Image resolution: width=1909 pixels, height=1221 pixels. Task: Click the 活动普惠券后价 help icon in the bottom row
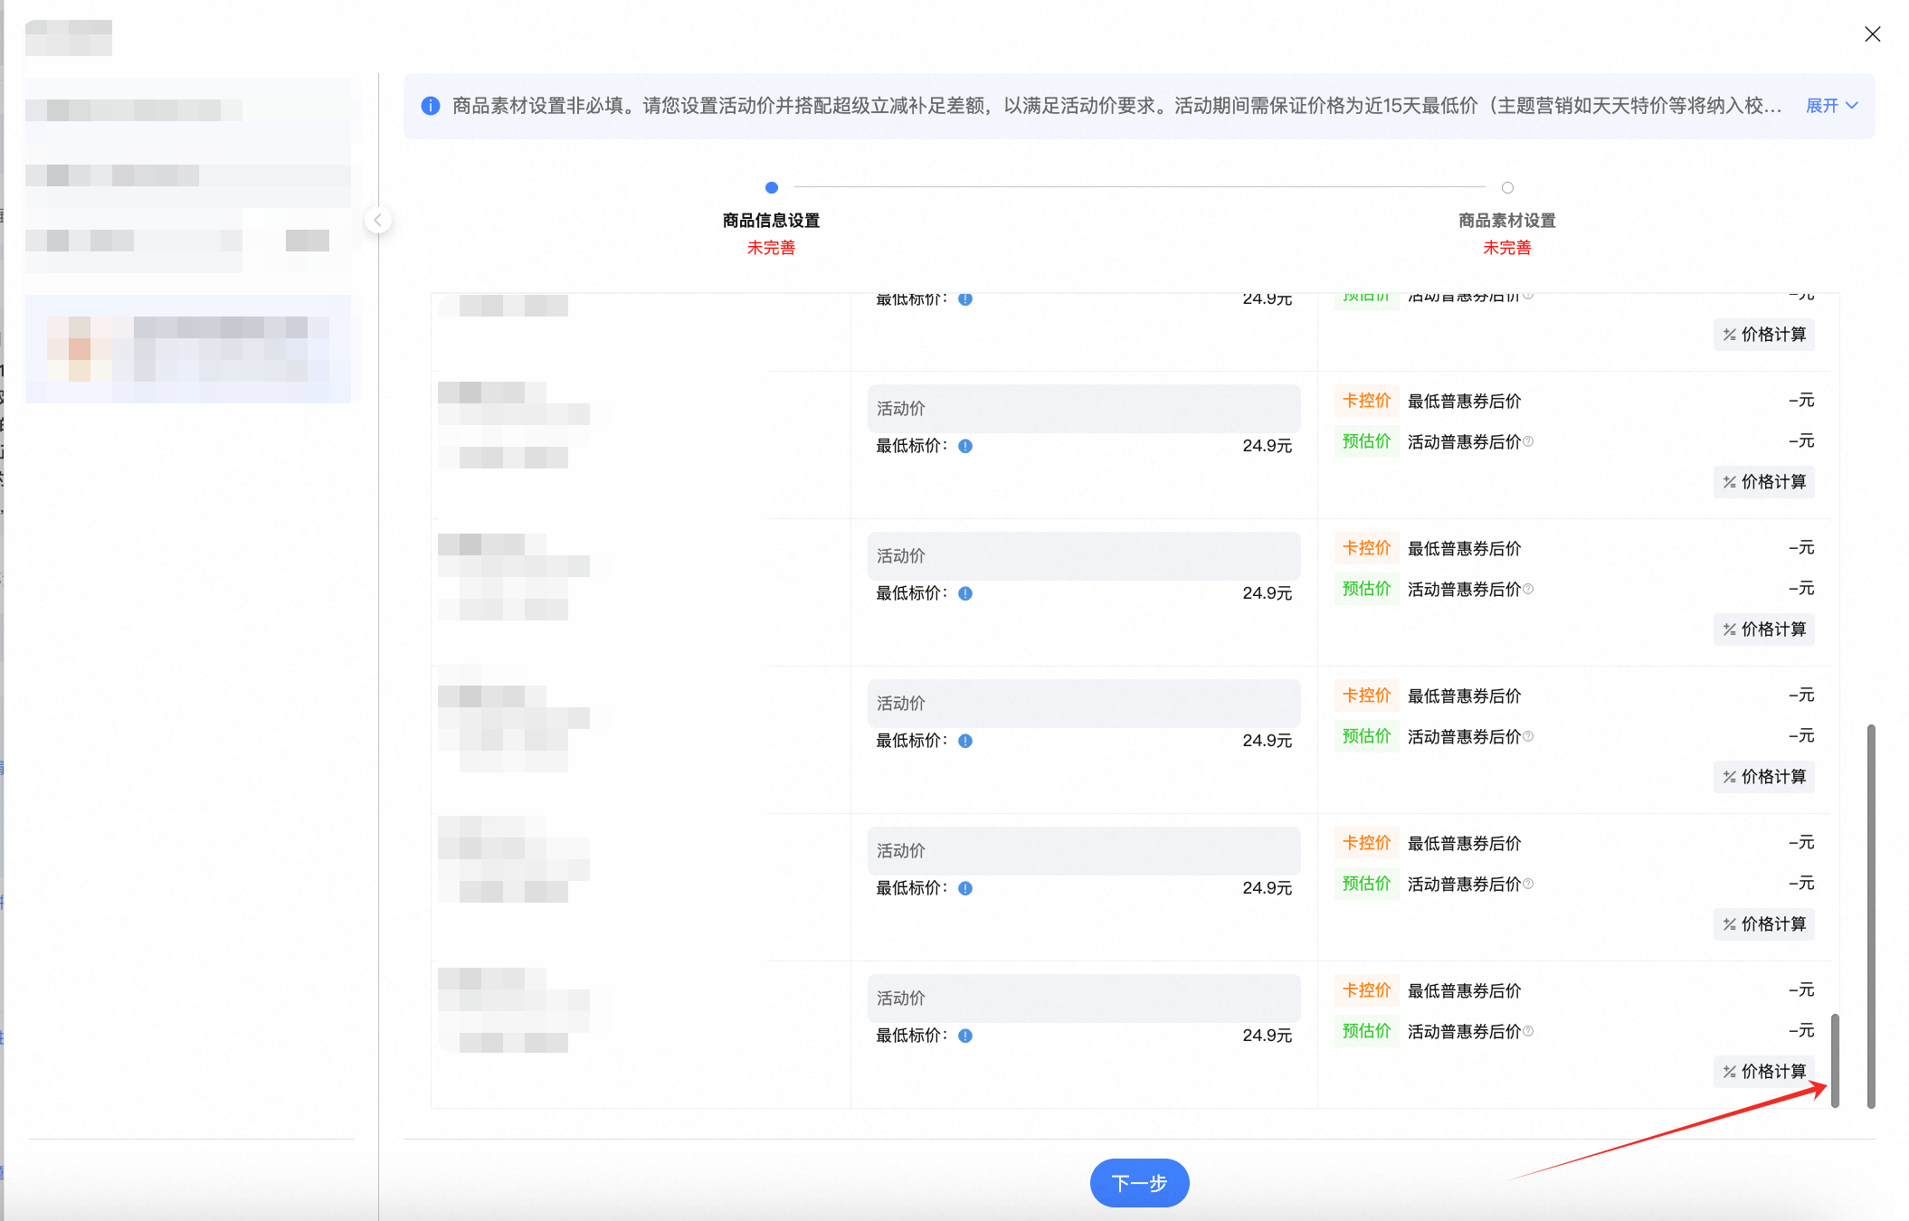coord(1528,1031)
